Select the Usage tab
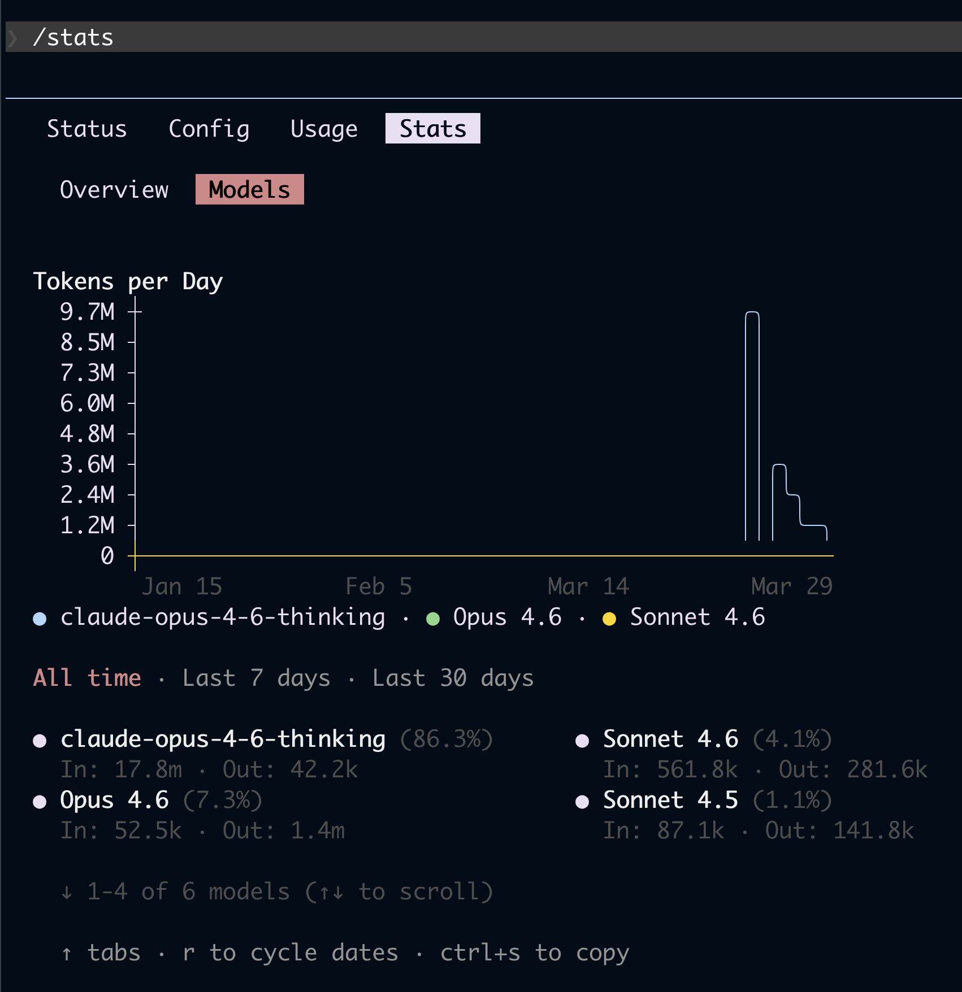Image resolution: width=962 pixels, height=992 pixels. click(324, 129)
